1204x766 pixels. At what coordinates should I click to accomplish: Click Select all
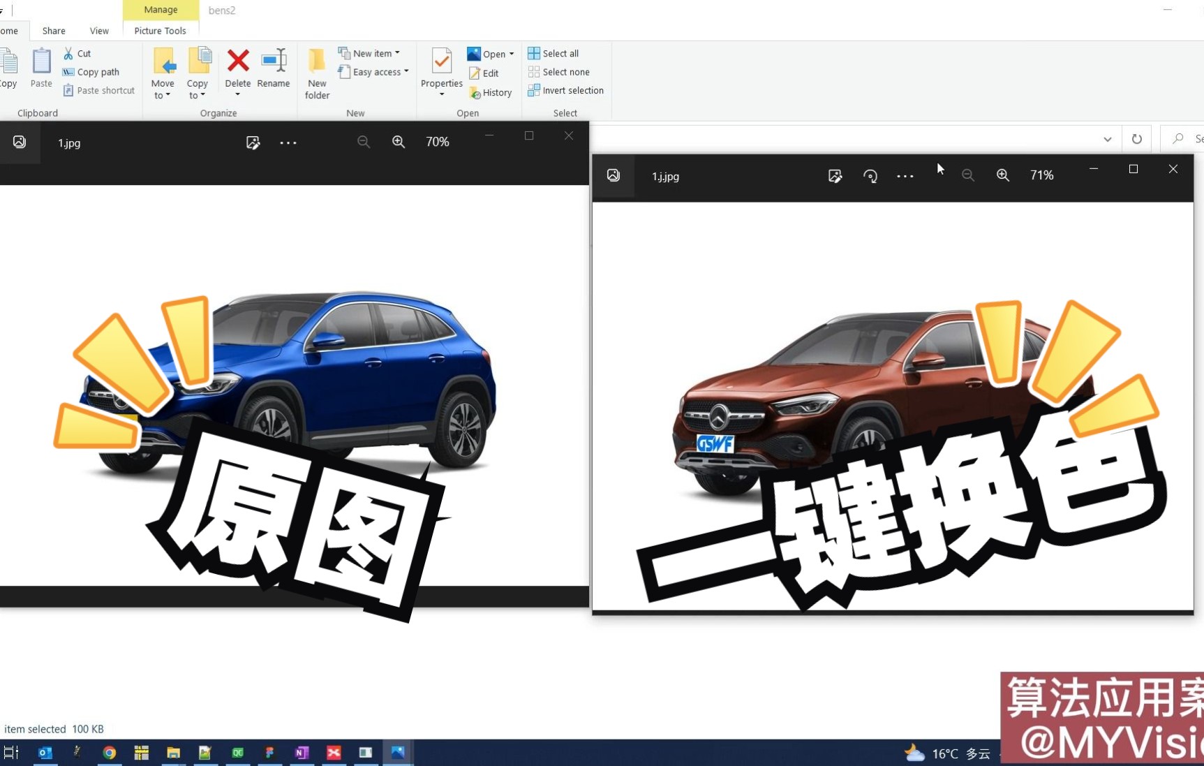[x=553, y=53]
